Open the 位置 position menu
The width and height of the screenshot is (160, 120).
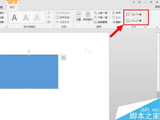(x=78, y=17)
